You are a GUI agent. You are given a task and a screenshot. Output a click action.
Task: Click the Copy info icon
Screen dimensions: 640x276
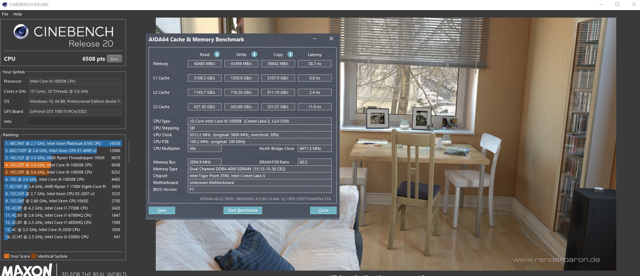(290, 54)
